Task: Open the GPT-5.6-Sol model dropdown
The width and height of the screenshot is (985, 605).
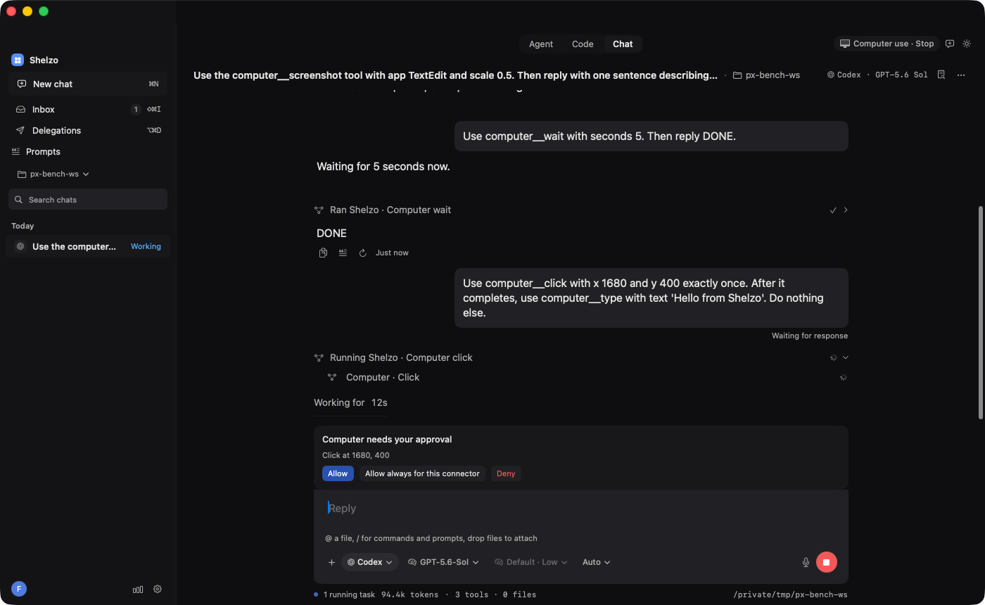Action: click(x=443, y=562)
